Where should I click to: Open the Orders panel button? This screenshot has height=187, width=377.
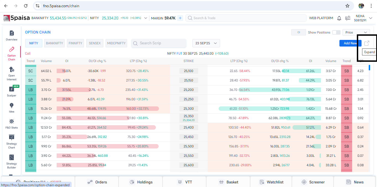tap(97, 182)
